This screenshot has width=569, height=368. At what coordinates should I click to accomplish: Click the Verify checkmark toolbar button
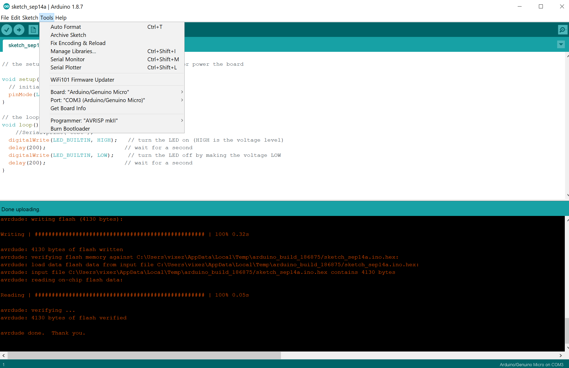pos(7,30)
